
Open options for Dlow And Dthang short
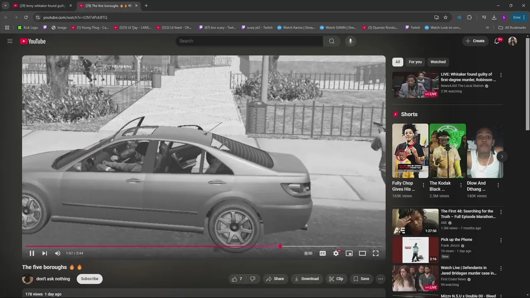498,185
